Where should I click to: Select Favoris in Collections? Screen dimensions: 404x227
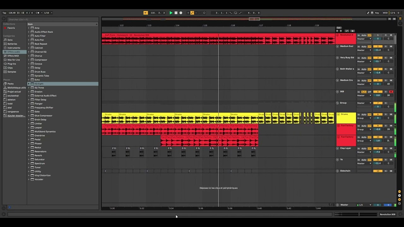click(x=11, y=28)
